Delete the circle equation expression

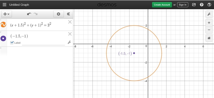pyautogui.click(x=70, y=22)
